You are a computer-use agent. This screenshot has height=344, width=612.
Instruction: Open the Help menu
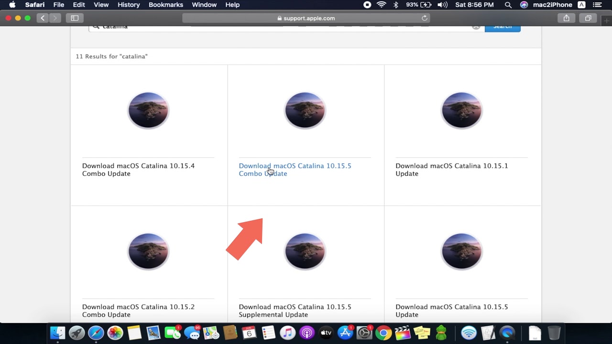coord(232,5)
